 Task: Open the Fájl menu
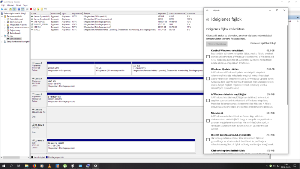pyautogui.click(x=3, y=5)
